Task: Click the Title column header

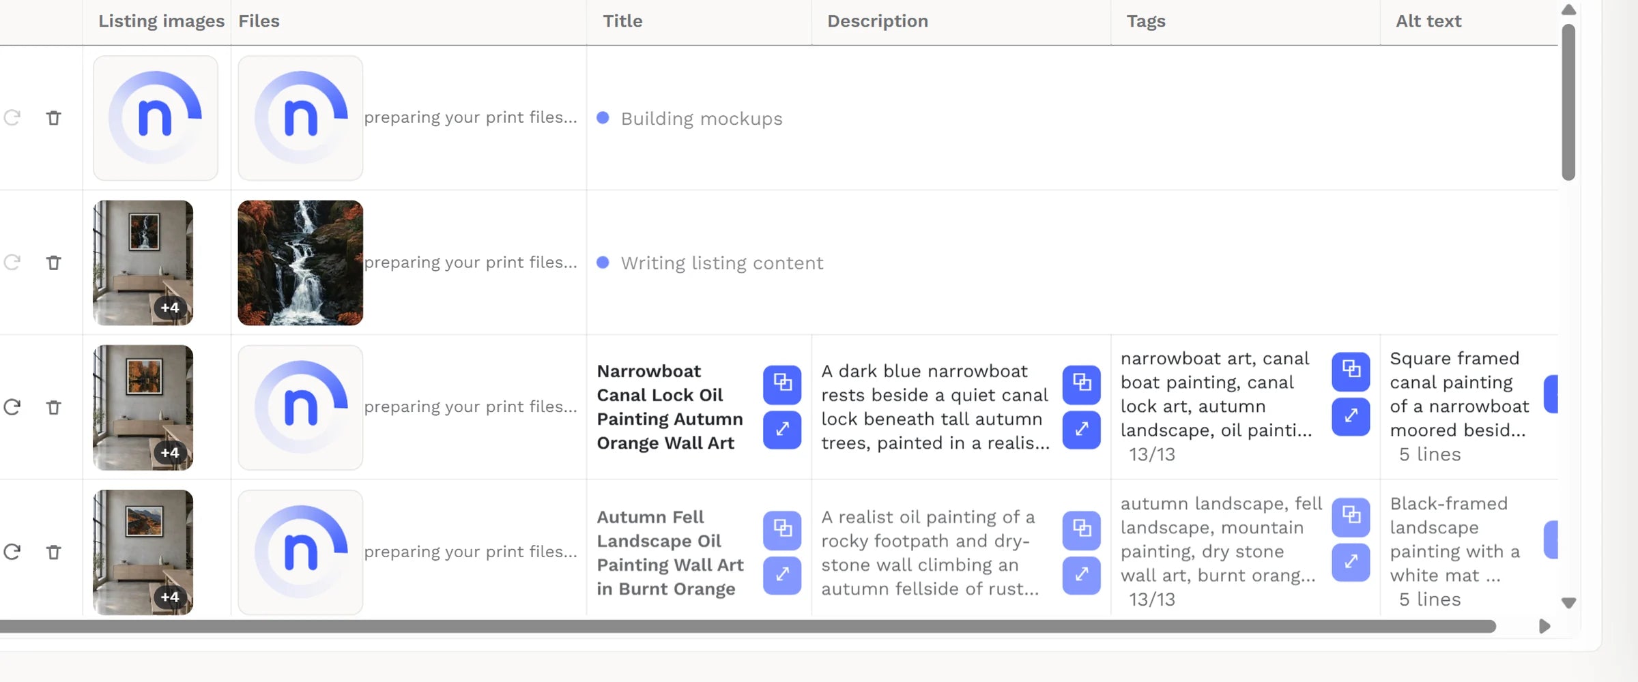Action: [x=622, y=21]
